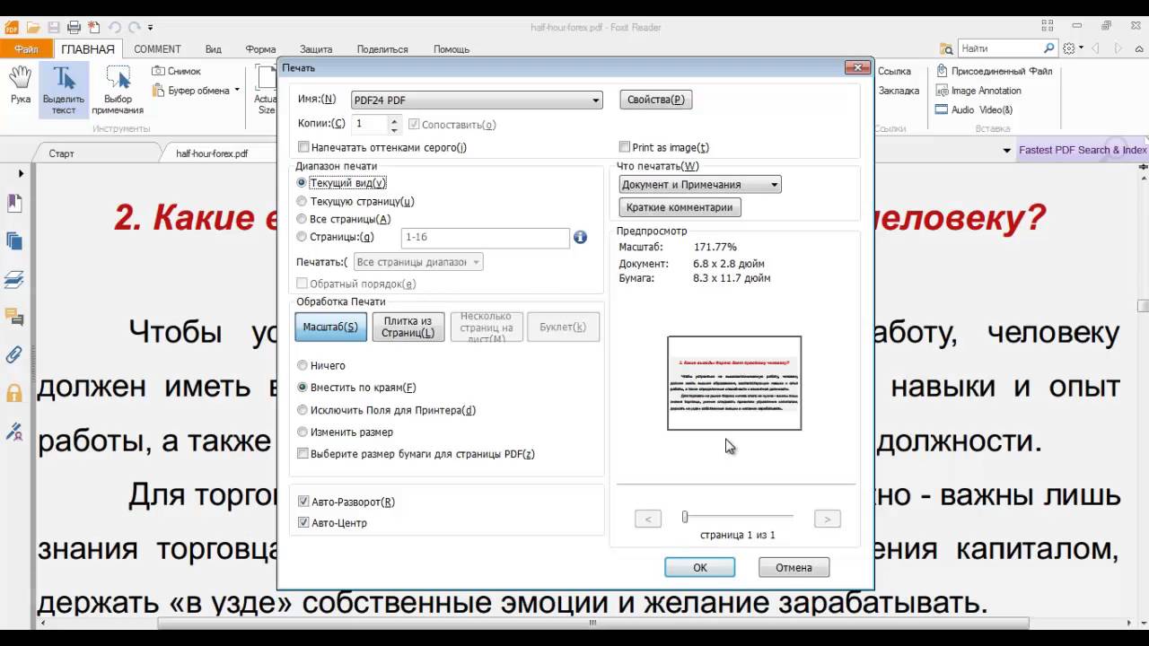Open the security lock panel
Viewport: 1149px width, 646px height.
pyautogui.click(x=14, y=392)
